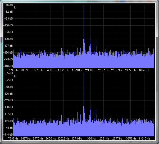
Task: Click 12677 Hz label under L plot
Action: point(117,70)
